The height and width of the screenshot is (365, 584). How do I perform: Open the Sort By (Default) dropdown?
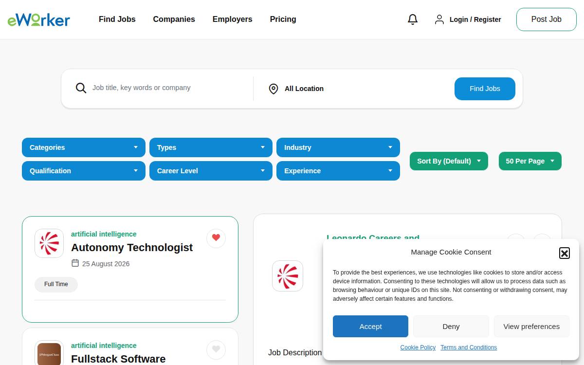pos(449,161)
